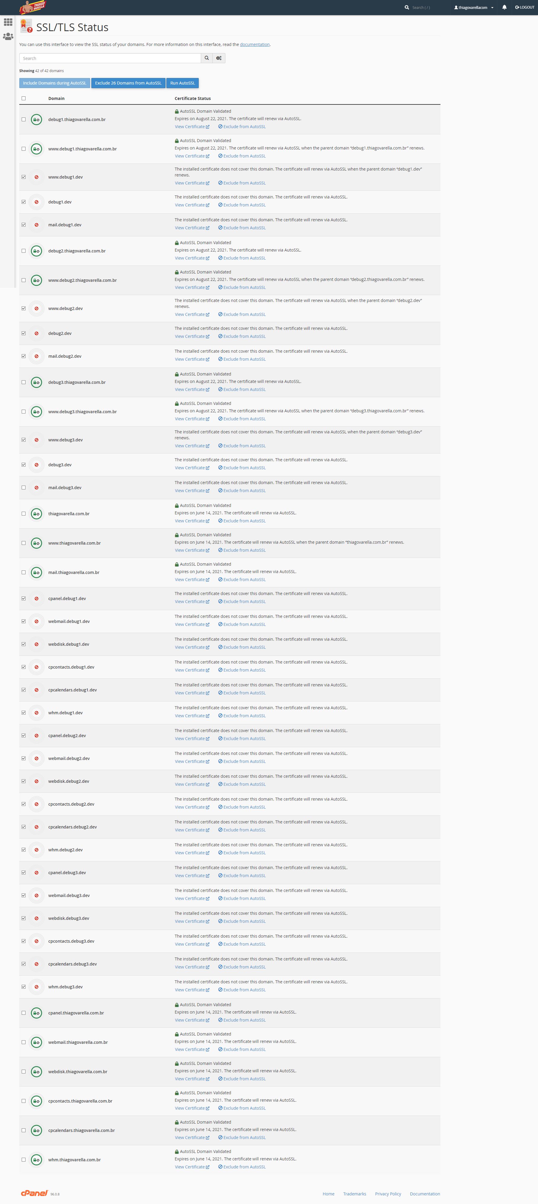This screenshot has width=538, height=1204.
Task: Click the Thiago Varella logo
Action: point(33,7)
